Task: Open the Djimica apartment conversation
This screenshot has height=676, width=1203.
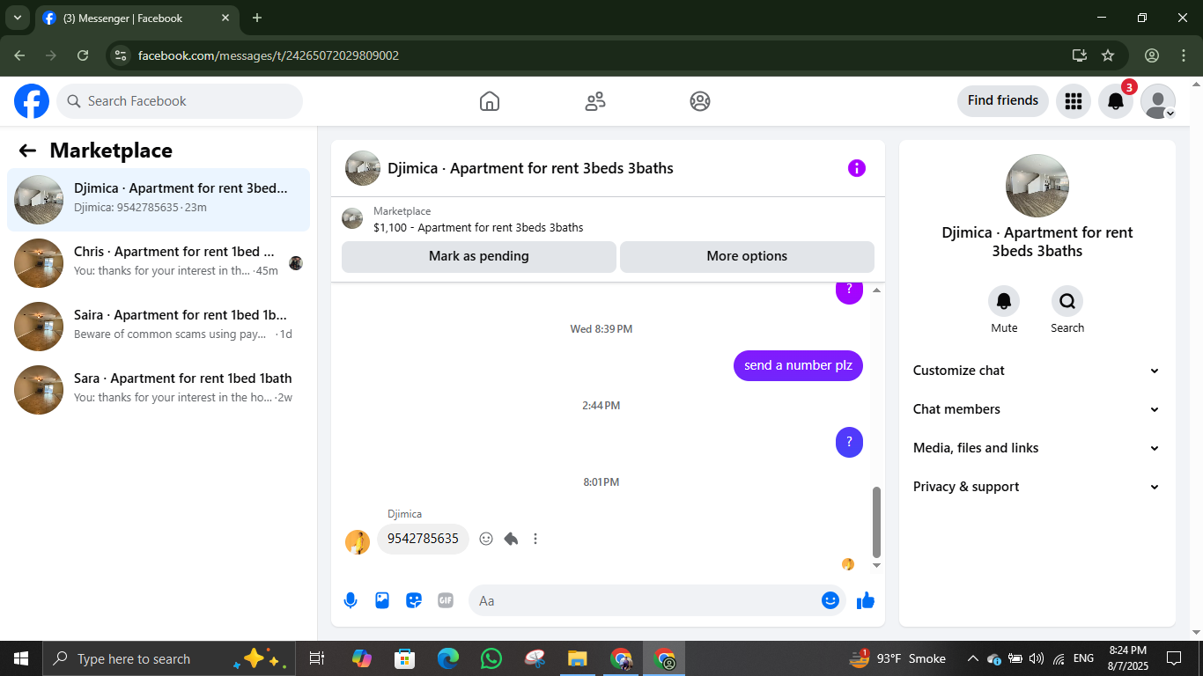Action: (x=159, y=200)
